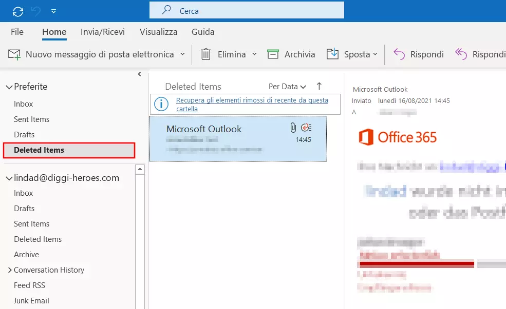Switch to the Home tab
This screenshot has width=506, height=309.
tap(54, 32)
